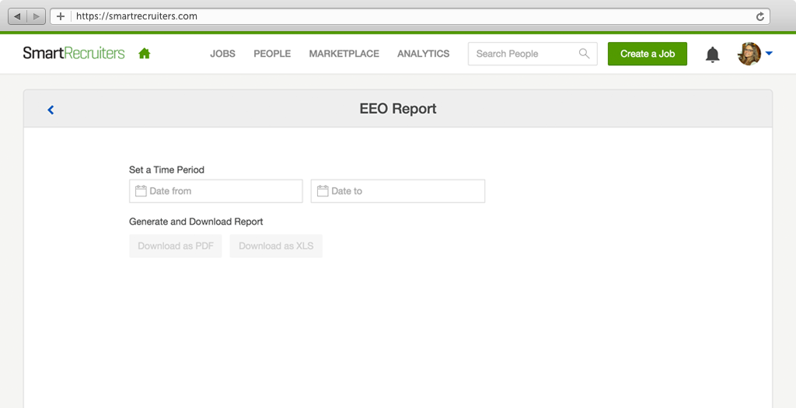Open the notifications bell
The width and height of the screenshot is (796, 408).
coord(713,54)
